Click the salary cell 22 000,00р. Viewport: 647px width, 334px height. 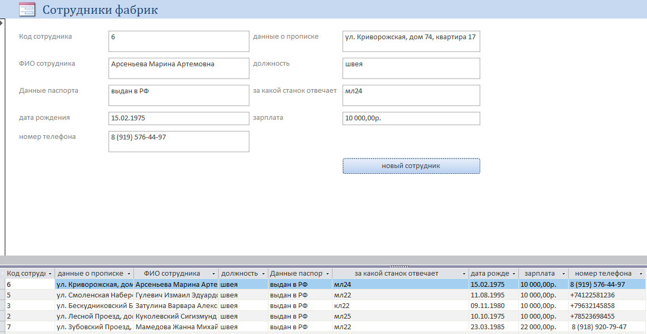(543, 327)
